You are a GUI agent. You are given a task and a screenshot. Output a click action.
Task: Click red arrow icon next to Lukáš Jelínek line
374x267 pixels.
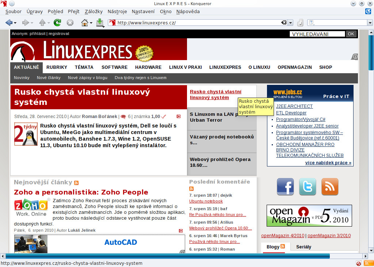pyautogui.click(x=181, y=231)
